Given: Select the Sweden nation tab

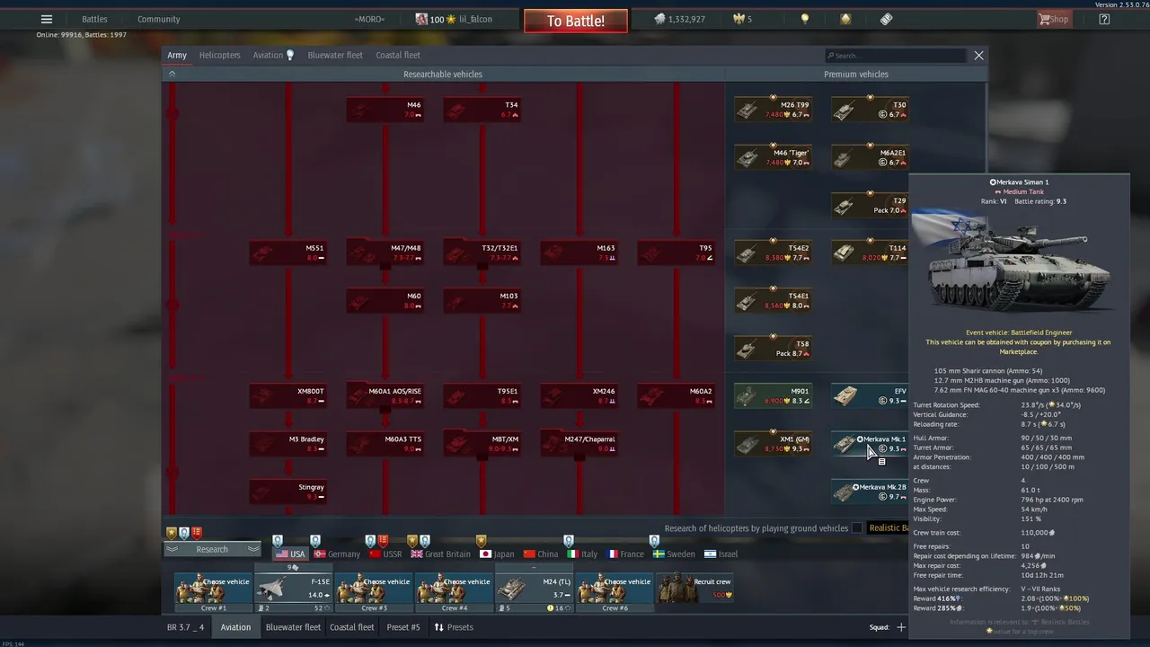Looking at the screenshot, I should (x=674, y=554).
